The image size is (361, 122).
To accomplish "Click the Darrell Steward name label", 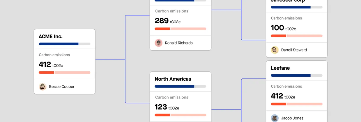I will pos(294,50).
